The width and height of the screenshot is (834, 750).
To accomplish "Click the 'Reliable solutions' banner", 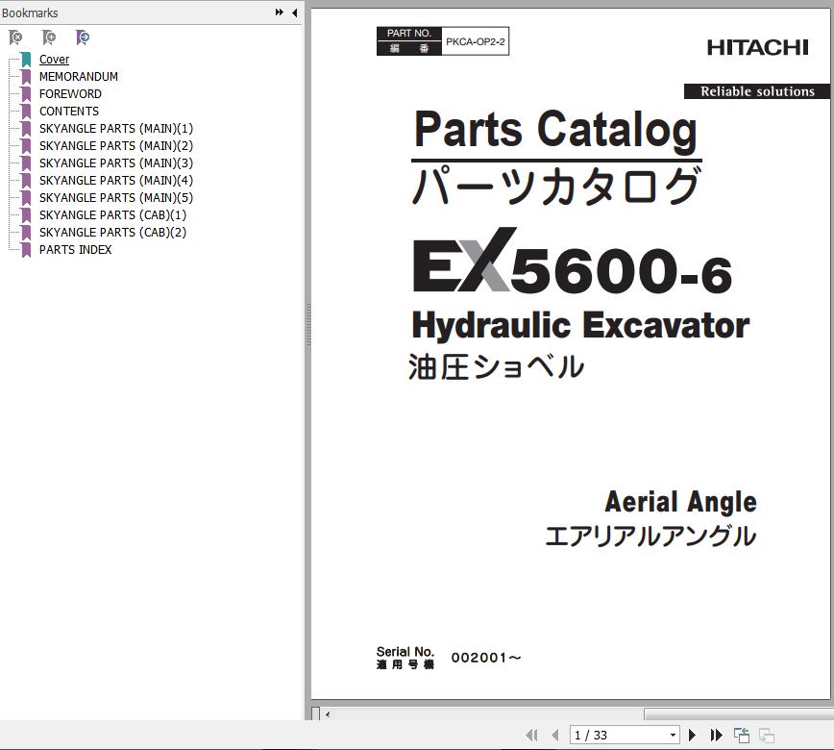I will 757,91.
